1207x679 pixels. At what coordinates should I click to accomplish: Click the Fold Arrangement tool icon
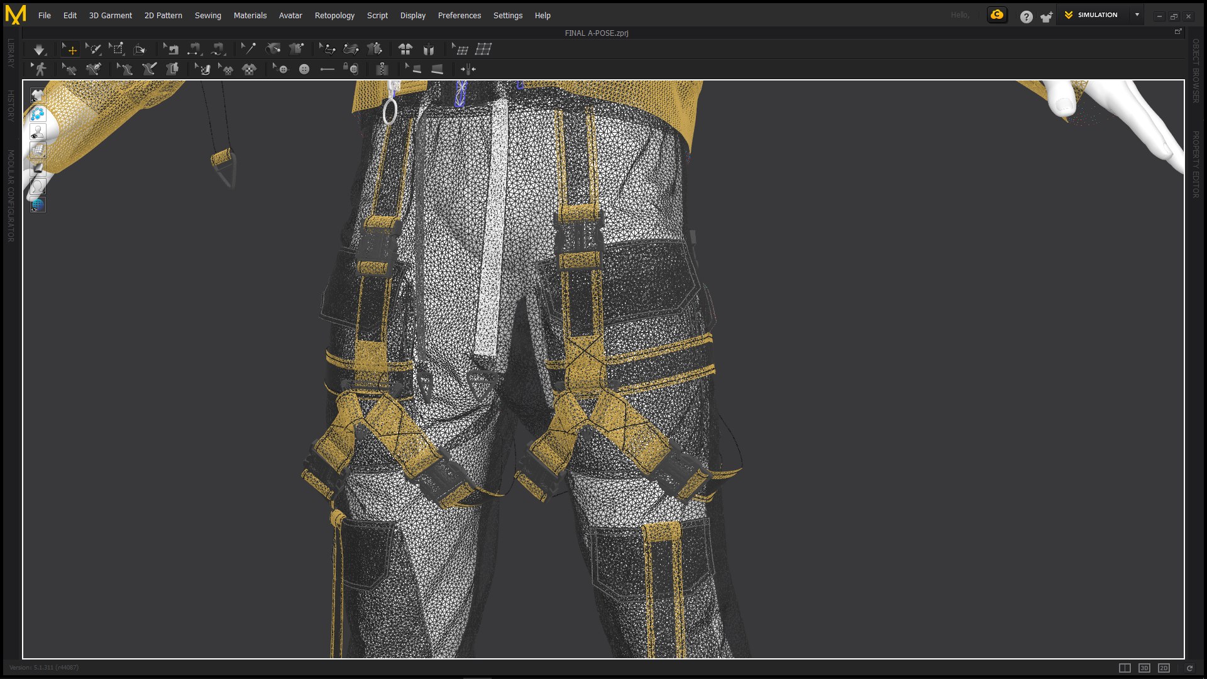[140, 49]
